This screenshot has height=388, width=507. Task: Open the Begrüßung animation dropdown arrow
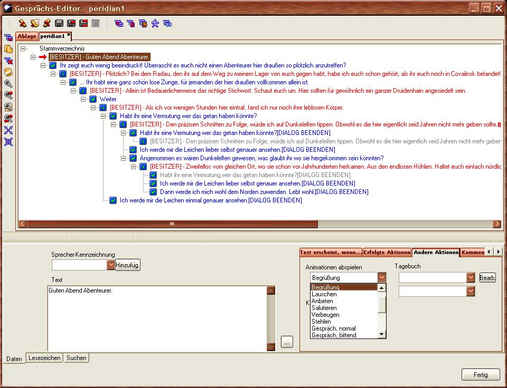pyautogui.click(x=382, y=277)
